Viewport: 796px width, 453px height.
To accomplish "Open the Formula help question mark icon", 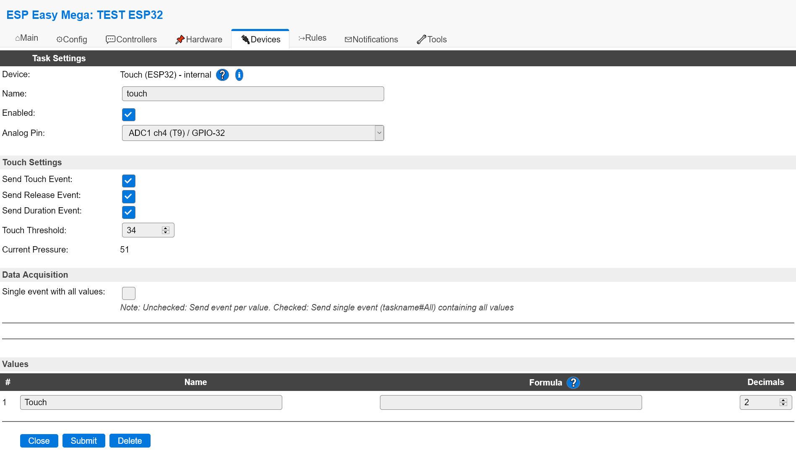I will (x=573, y=383).
